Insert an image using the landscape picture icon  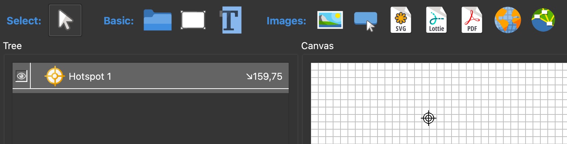coord(330,20)
